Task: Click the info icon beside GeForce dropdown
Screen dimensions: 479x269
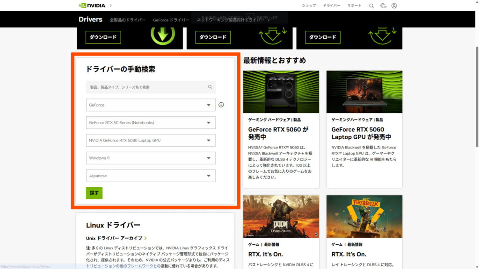Action: [221, 105]
